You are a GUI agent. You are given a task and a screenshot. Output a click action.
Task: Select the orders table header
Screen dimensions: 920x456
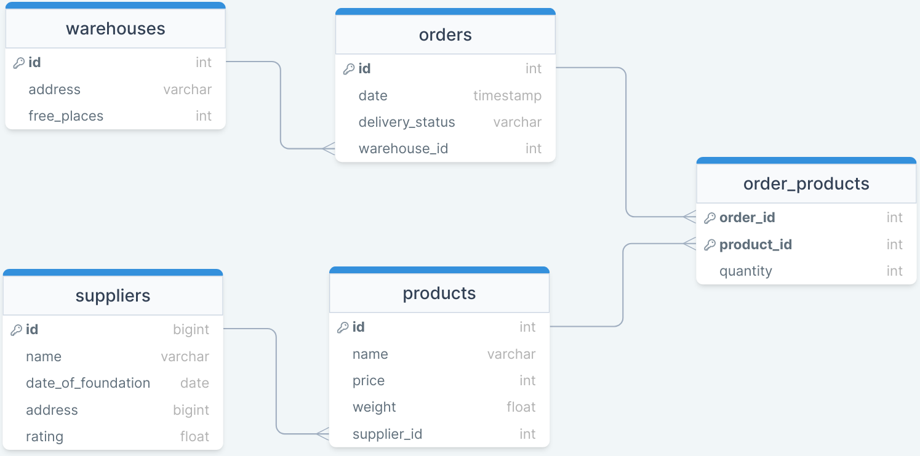pos(446,34)
